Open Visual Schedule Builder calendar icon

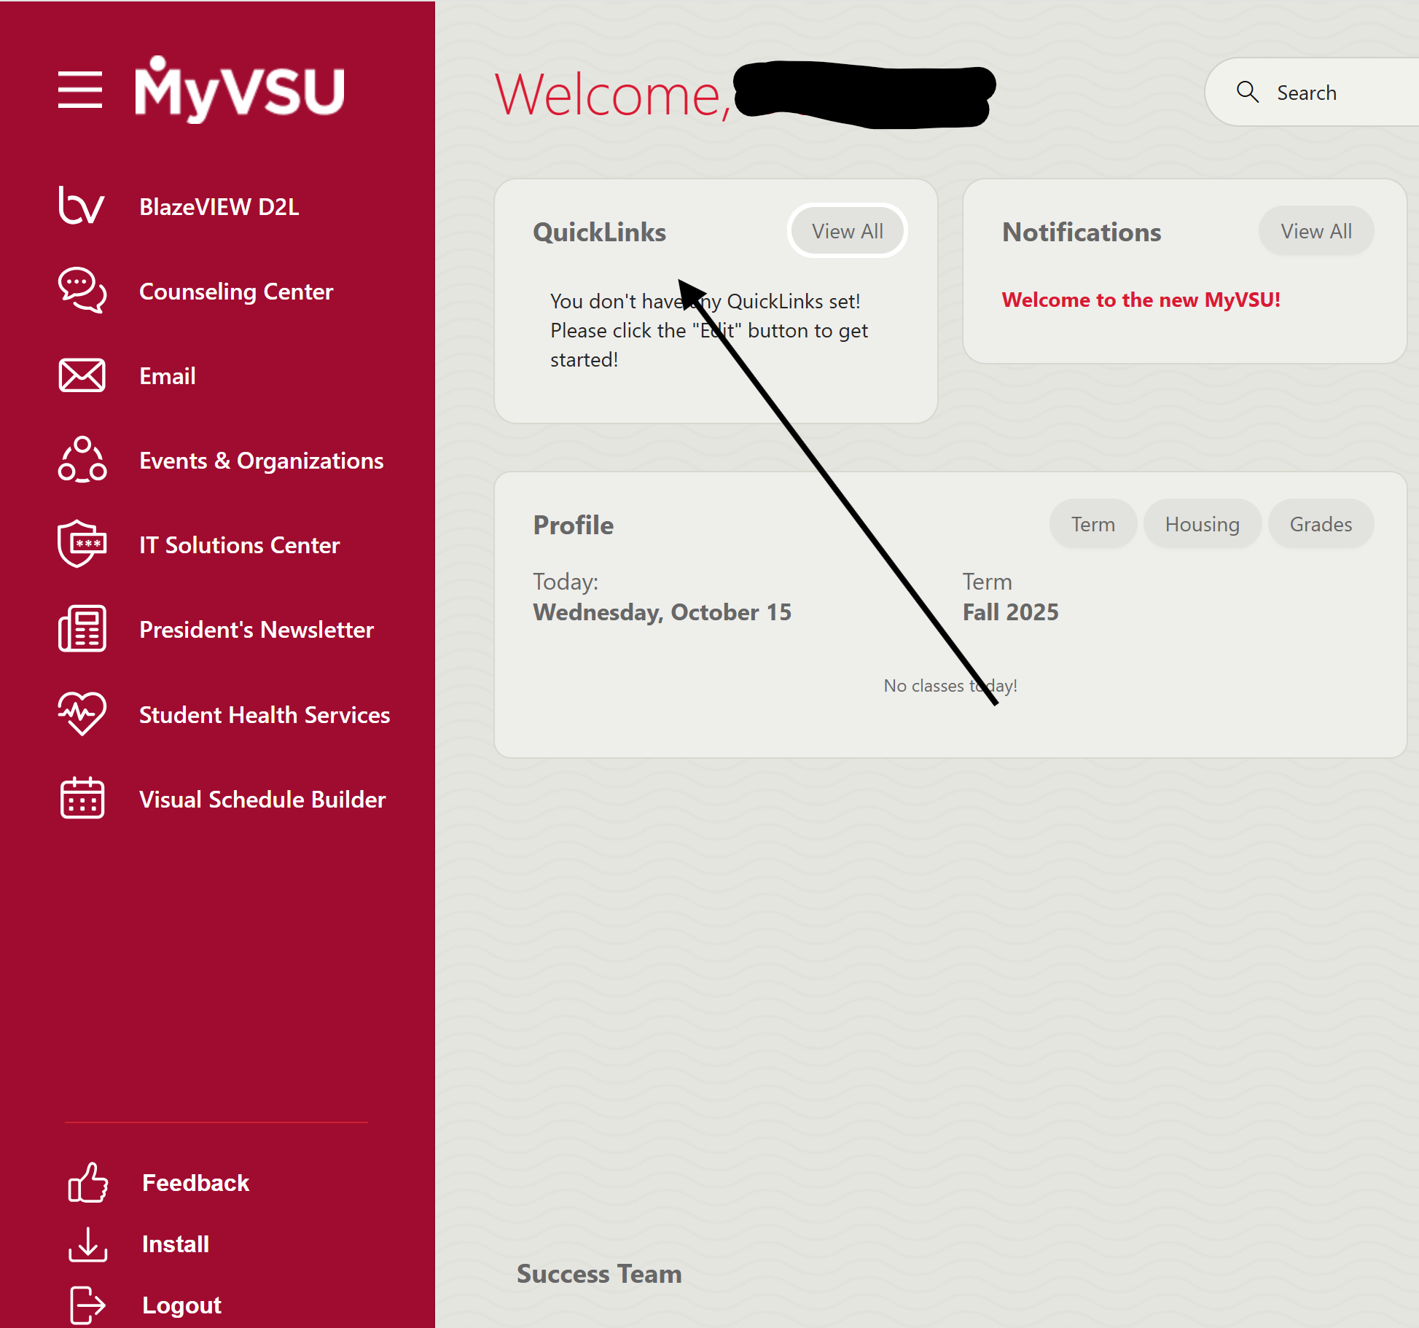(x=82, y=798)
